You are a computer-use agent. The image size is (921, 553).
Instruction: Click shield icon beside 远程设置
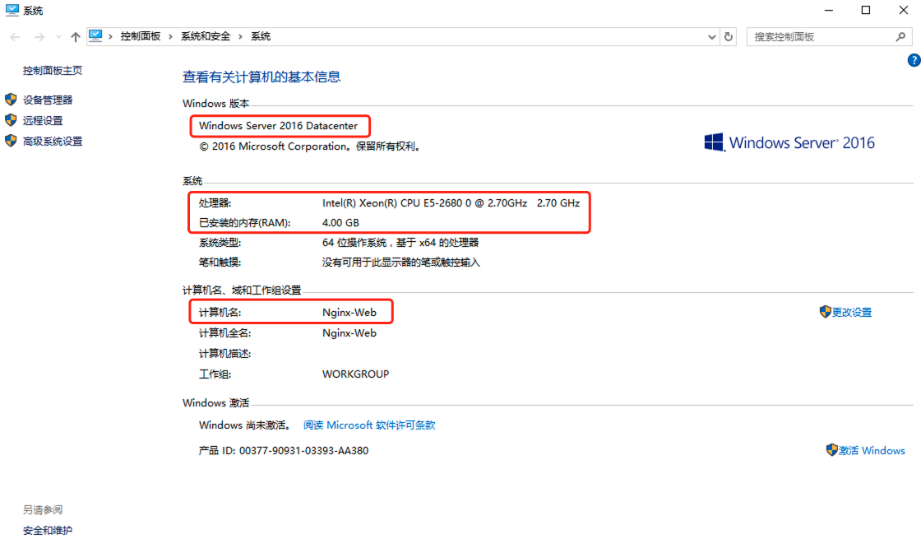[x=11, y=120]
